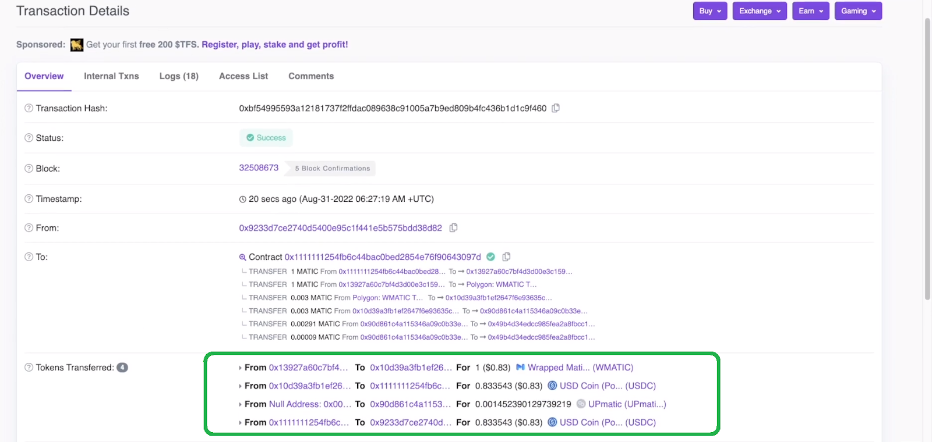Viewport: 932px width, 442px height.
Task: Expand the WMATIC token transfer row arrow
Action: pos(240,368)
